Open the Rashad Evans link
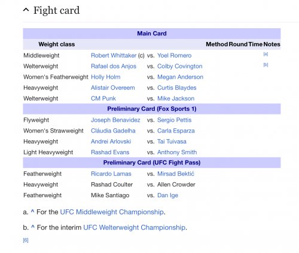This screenshot has height=253, width=299. coord(110,152)
